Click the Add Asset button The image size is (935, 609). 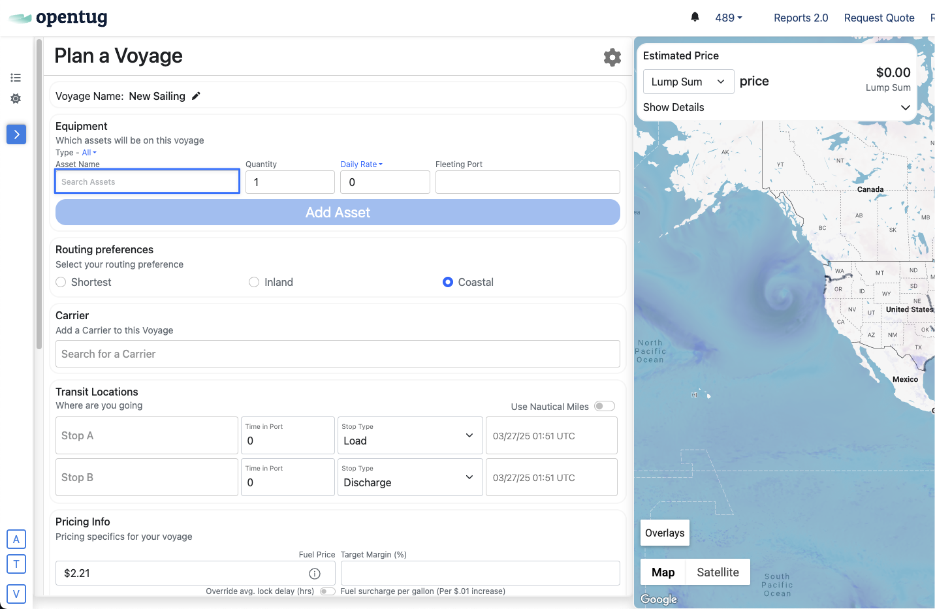(x=338, y=212)
